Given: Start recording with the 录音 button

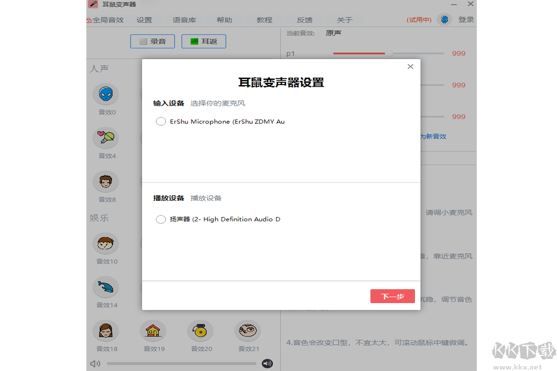Looking at the screenshot, I should pos(152,41).
